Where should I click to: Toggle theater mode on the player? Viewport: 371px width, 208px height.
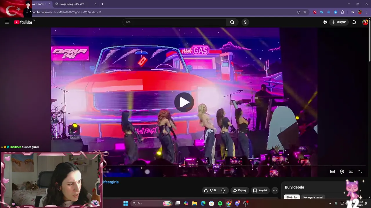351,172
